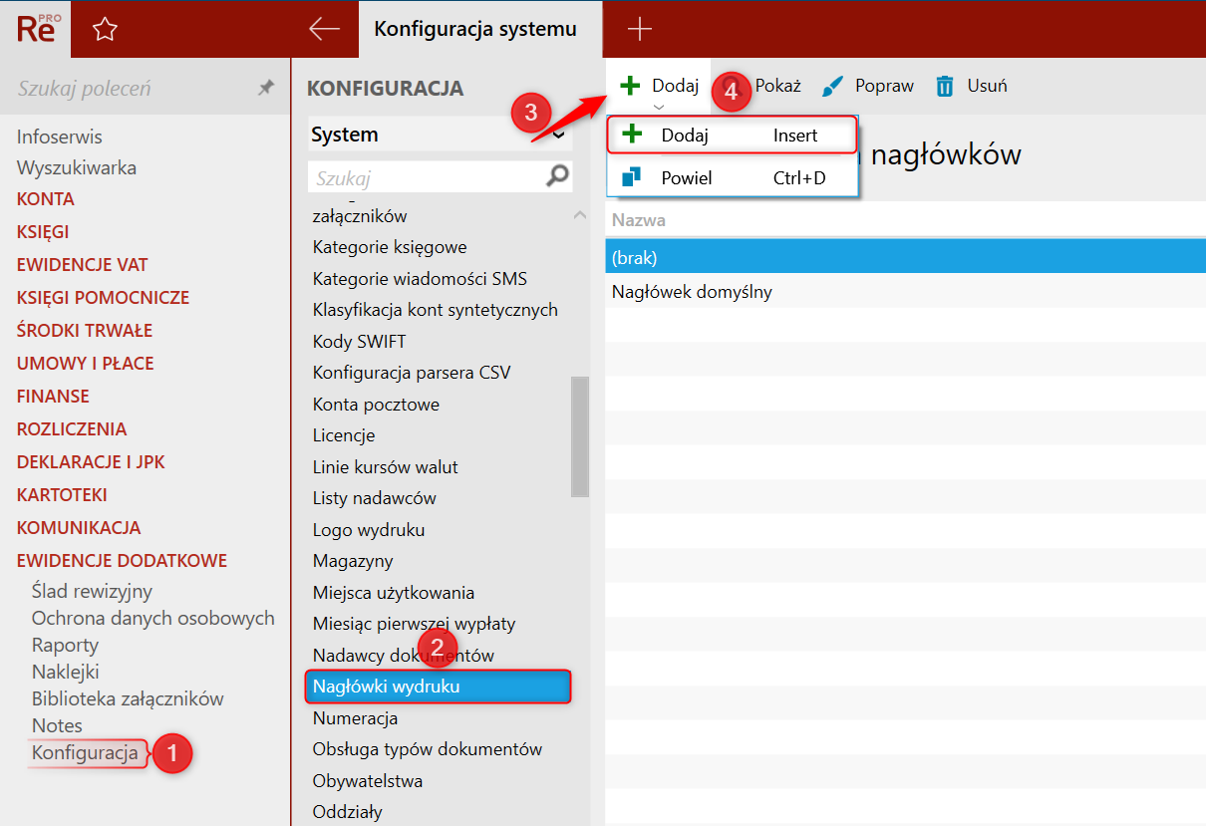Expand the ŚRODKI TRWAŁE section
Screen dimensions: 1206x826
tap(85, 331)
